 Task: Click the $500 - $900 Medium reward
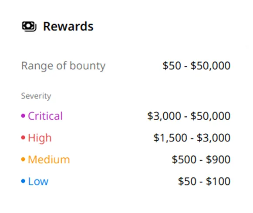(201, 159)
